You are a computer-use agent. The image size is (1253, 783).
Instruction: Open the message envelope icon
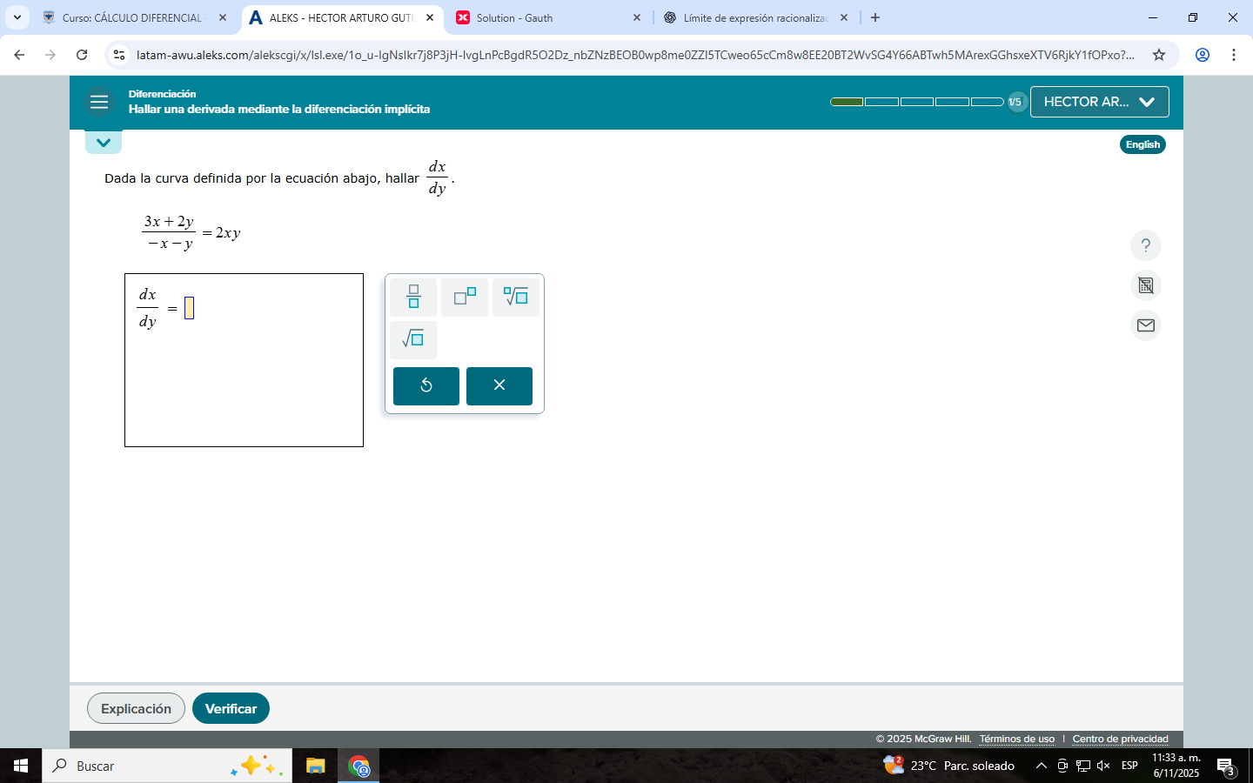click(1145, 325)
